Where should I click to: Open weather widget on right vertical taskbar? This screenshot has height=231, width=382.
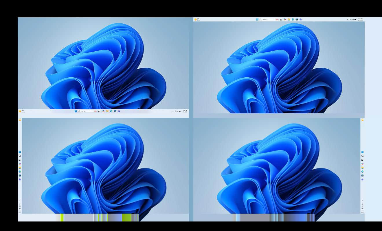(362, 120)
